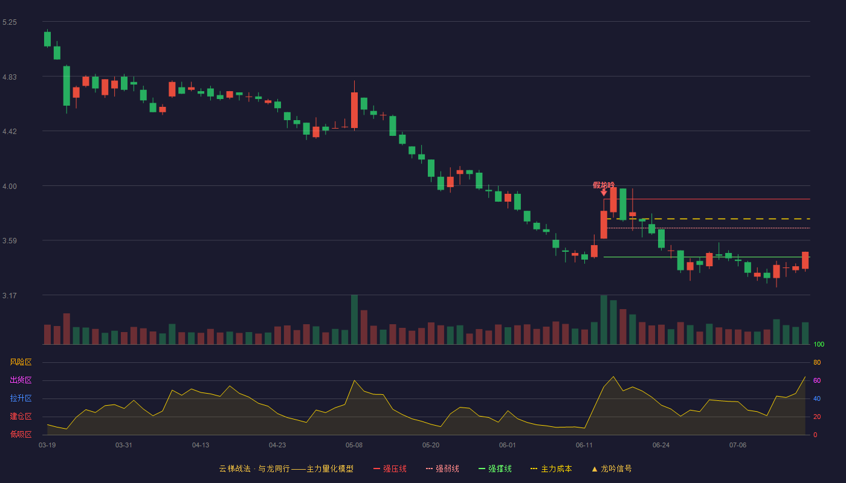This screenshot has width=846, height=483.
Task: Click the 20 label on the indicator axis
Action: point(817,417)
